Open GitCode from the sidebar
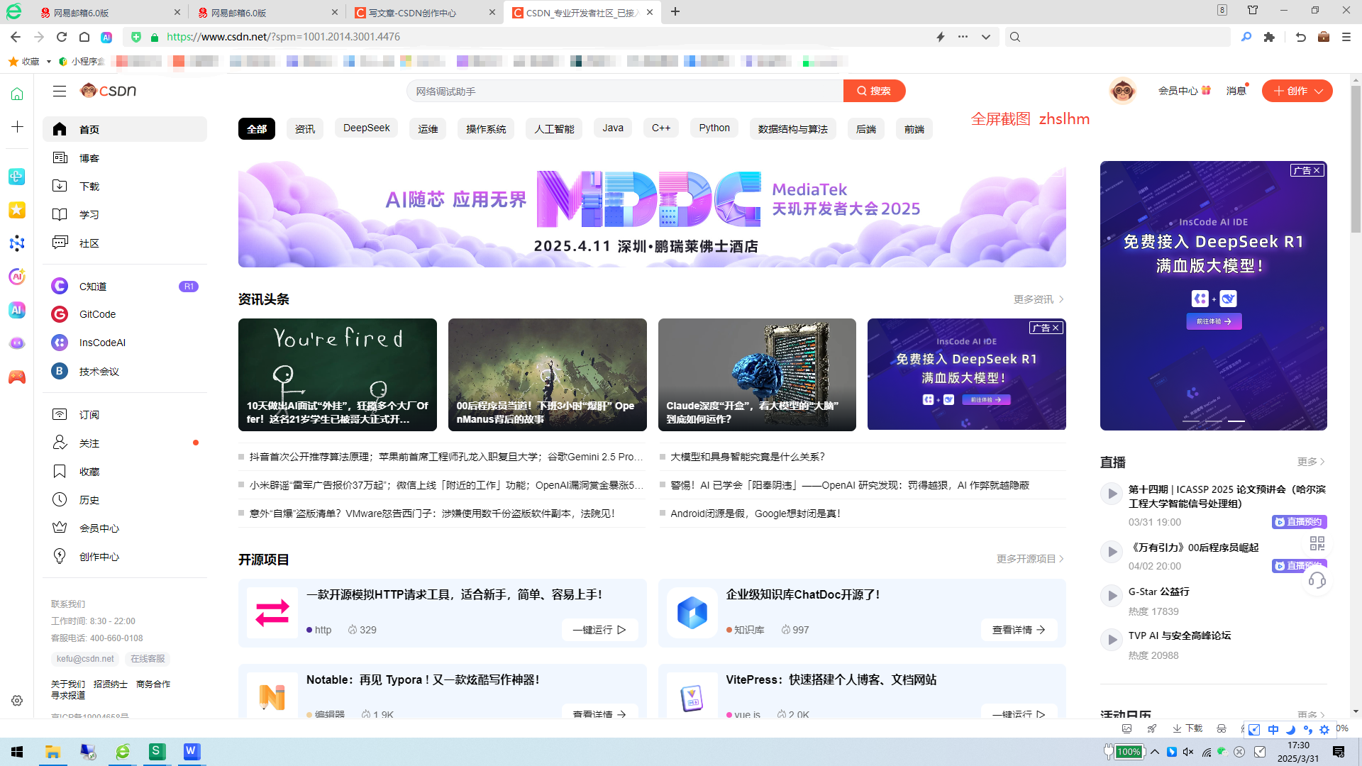Screen dimensions: 1362x766 [x=97, y=314]
